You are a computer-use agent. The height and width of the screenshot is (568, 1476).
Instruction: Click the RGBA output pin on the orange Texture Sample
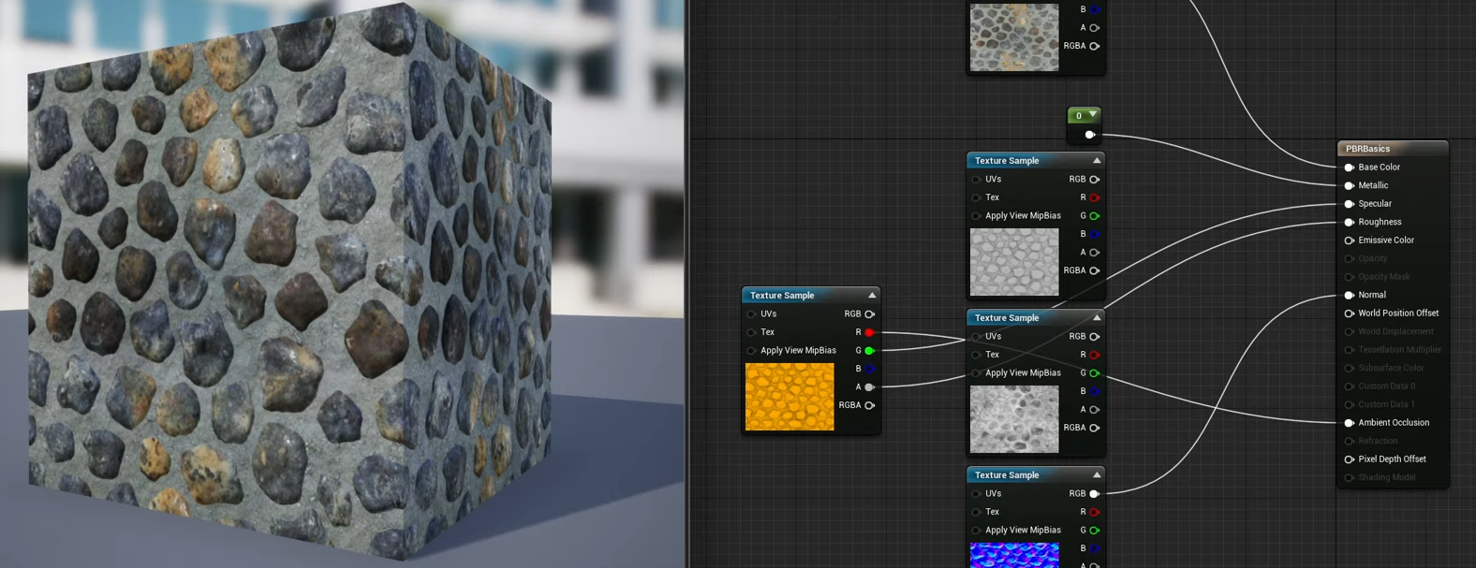pos(870,405)
